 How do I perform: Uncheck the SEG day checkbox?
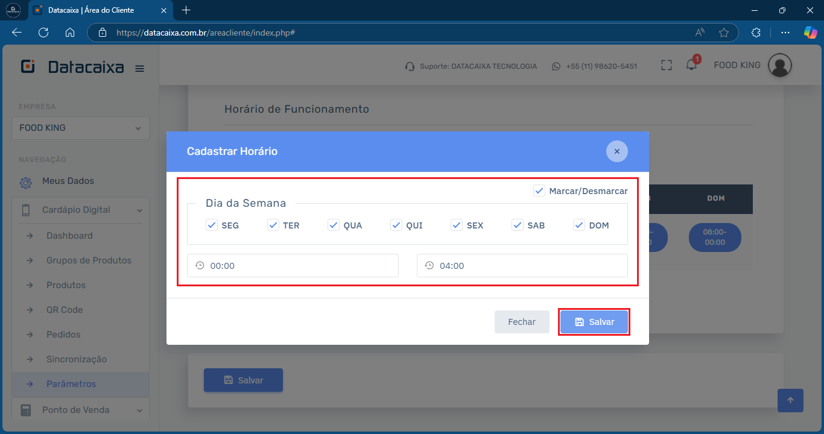(212, 225)
